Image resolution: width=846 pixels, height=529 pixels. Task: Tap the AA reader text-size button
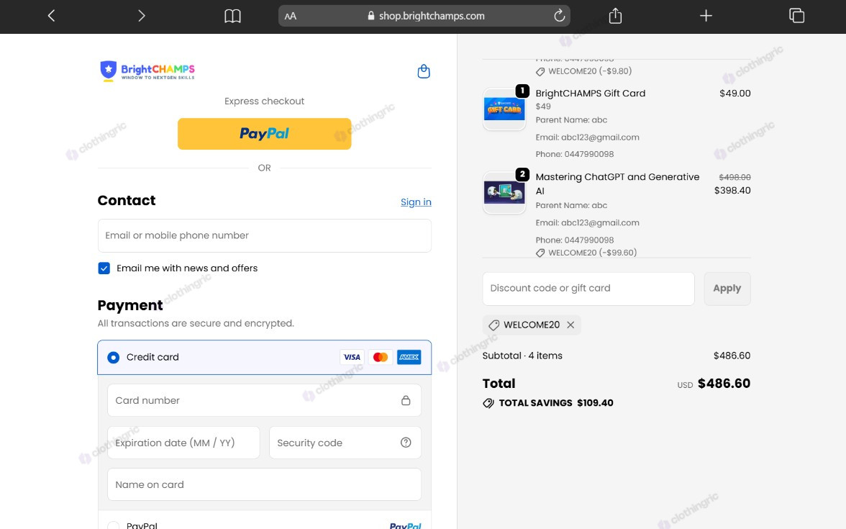(291, 16)
